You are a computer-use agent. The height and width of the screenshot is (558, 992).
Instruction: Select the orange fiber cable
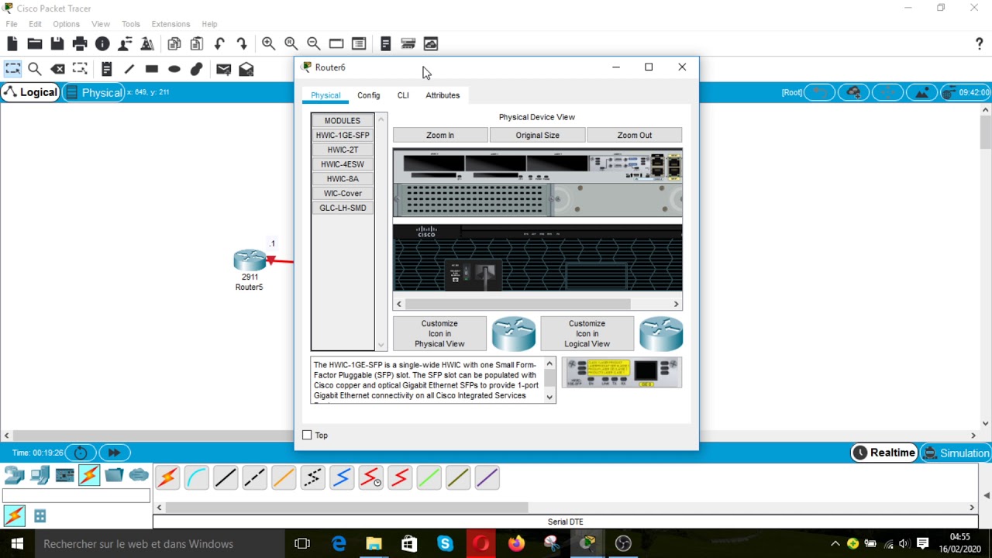[284, 477]
